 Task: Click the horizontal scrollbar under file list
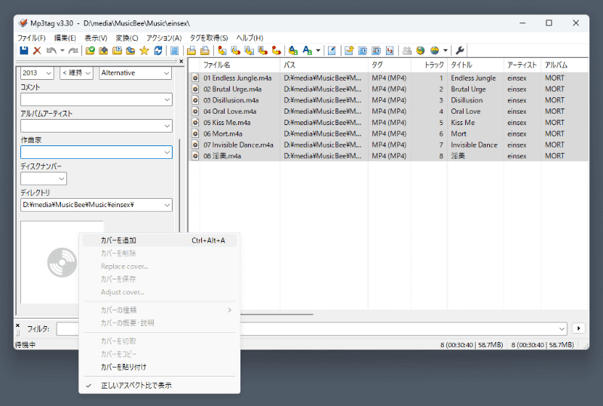(277, 314)
